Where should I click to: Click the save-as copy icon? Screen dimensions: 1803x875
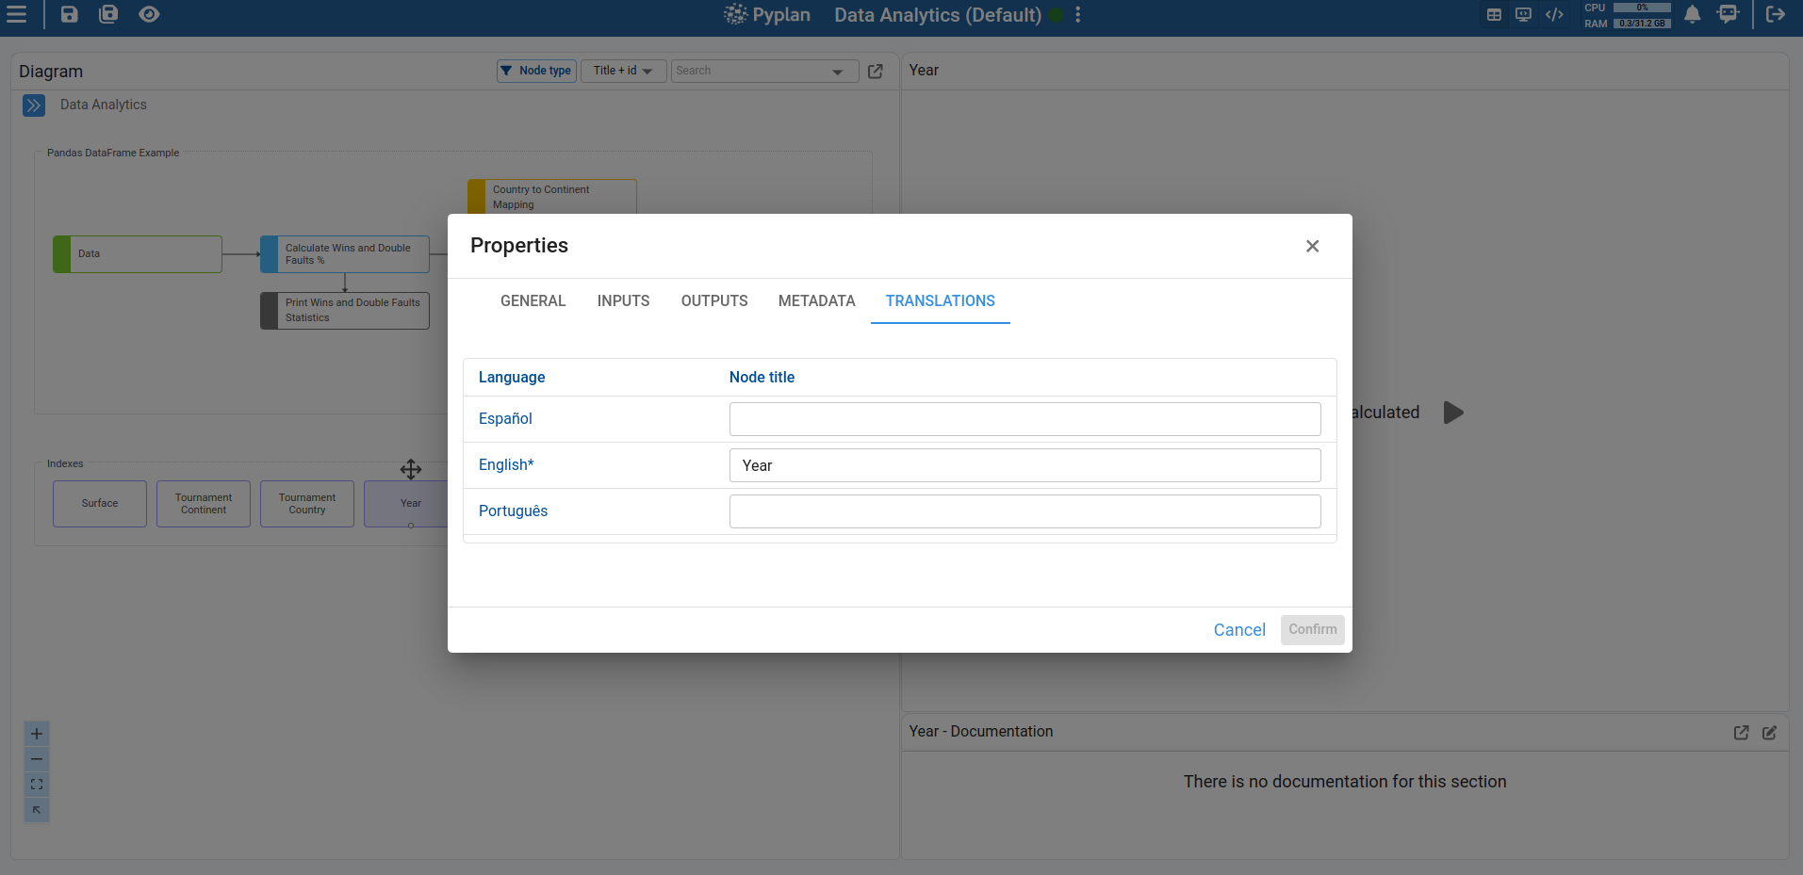pos(108,14)
